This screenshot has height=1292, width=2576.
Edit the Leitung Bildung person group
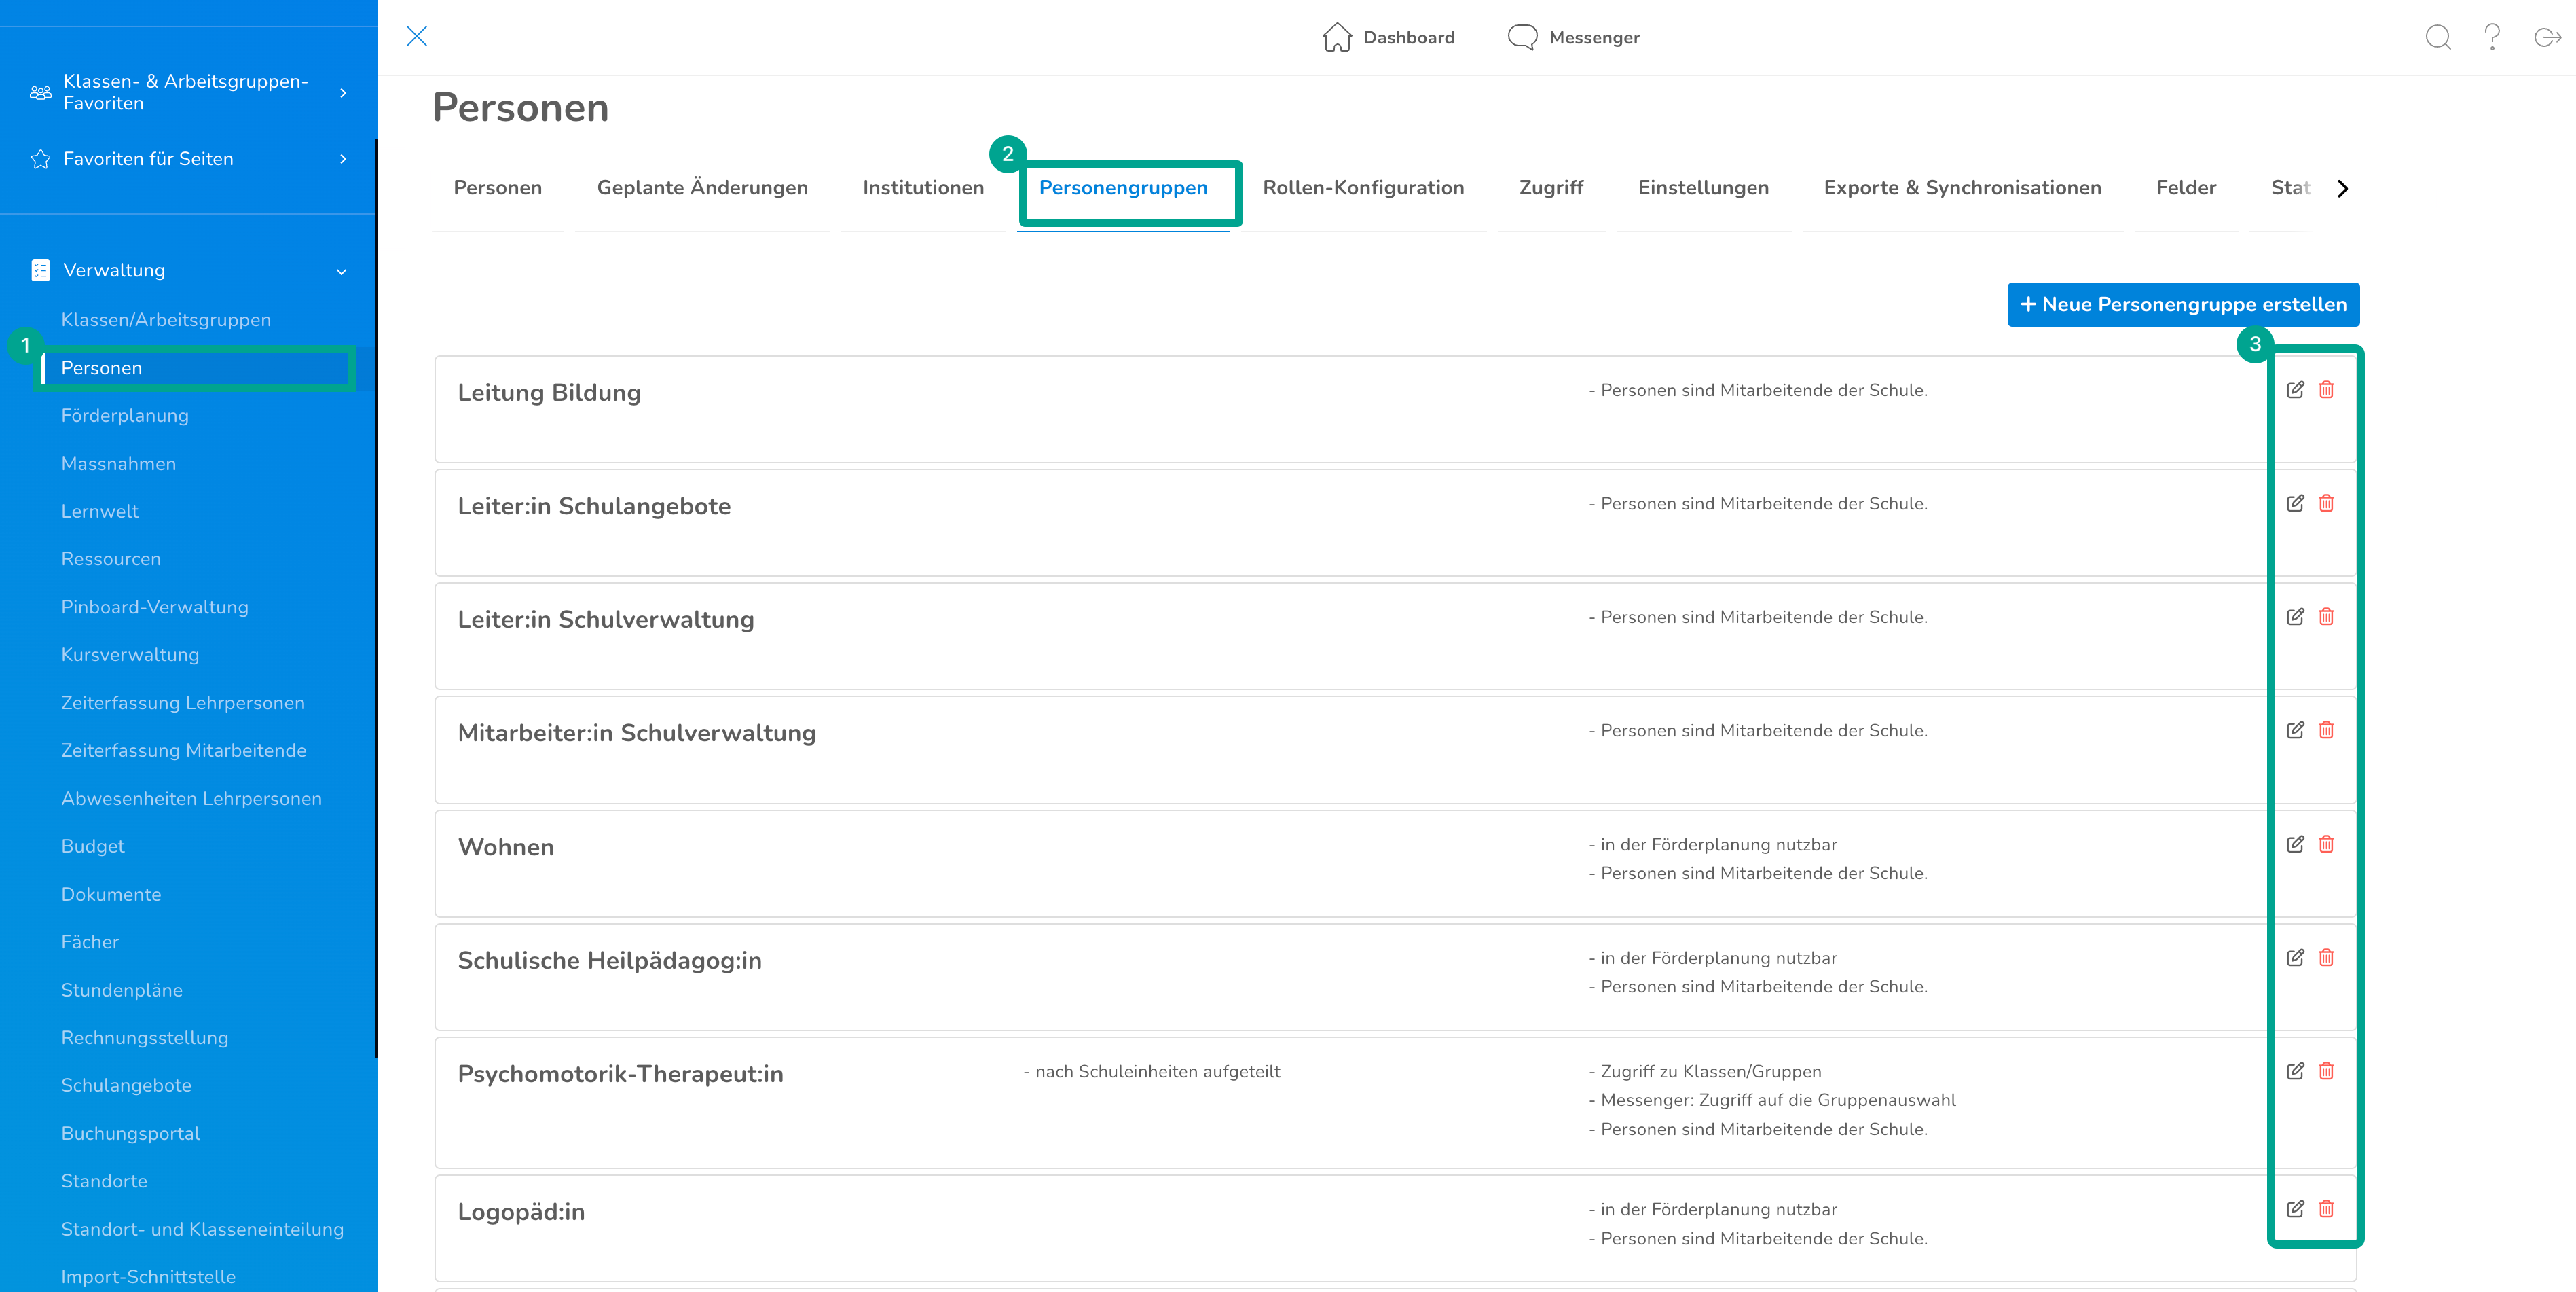[x=2295, y=391]
